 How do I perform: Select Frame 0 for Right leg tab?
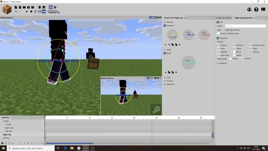173,18
